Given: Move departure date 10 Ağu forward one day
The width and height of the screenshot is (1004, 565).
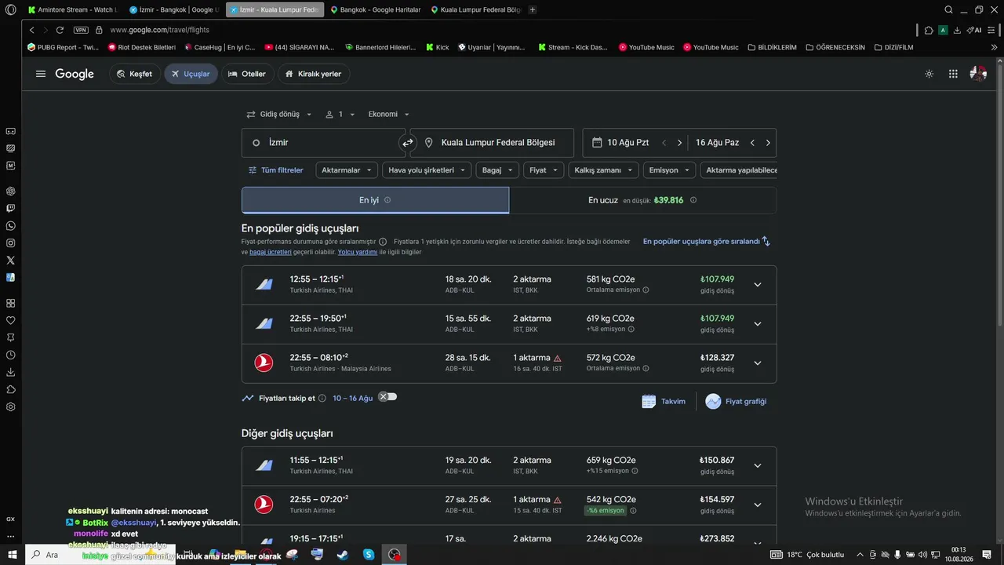Looking at the screenshot, I should (679, 143).
